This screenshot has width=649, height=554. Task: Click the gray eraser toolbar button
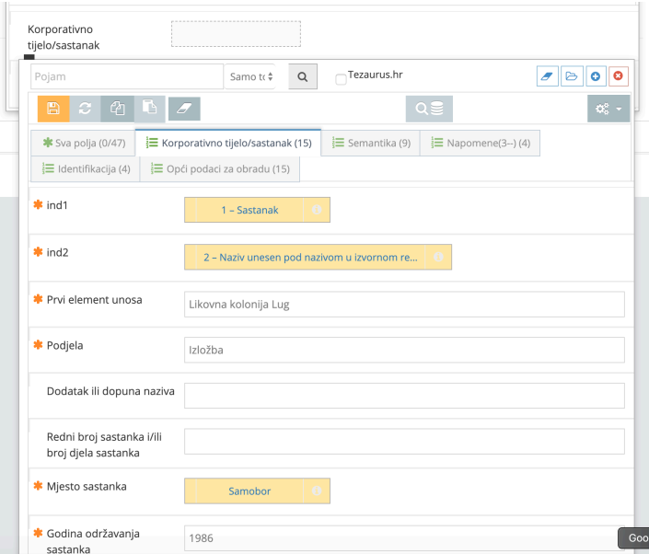point(184,109)
